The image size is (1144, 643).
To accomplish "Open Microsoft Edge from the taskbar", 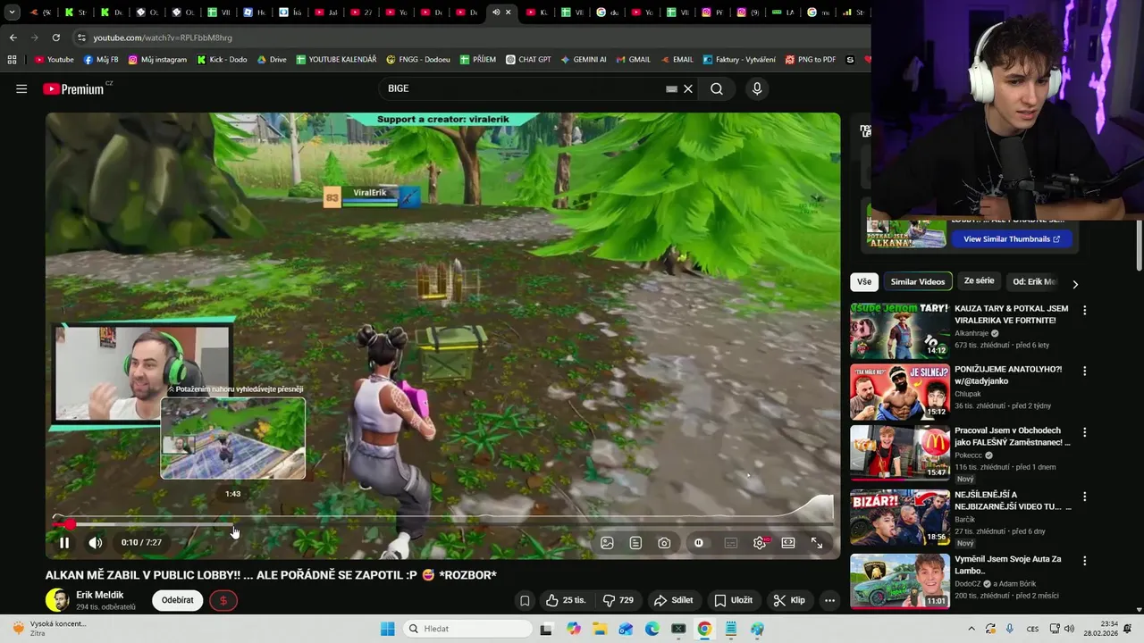I will [x=652, y=629].
